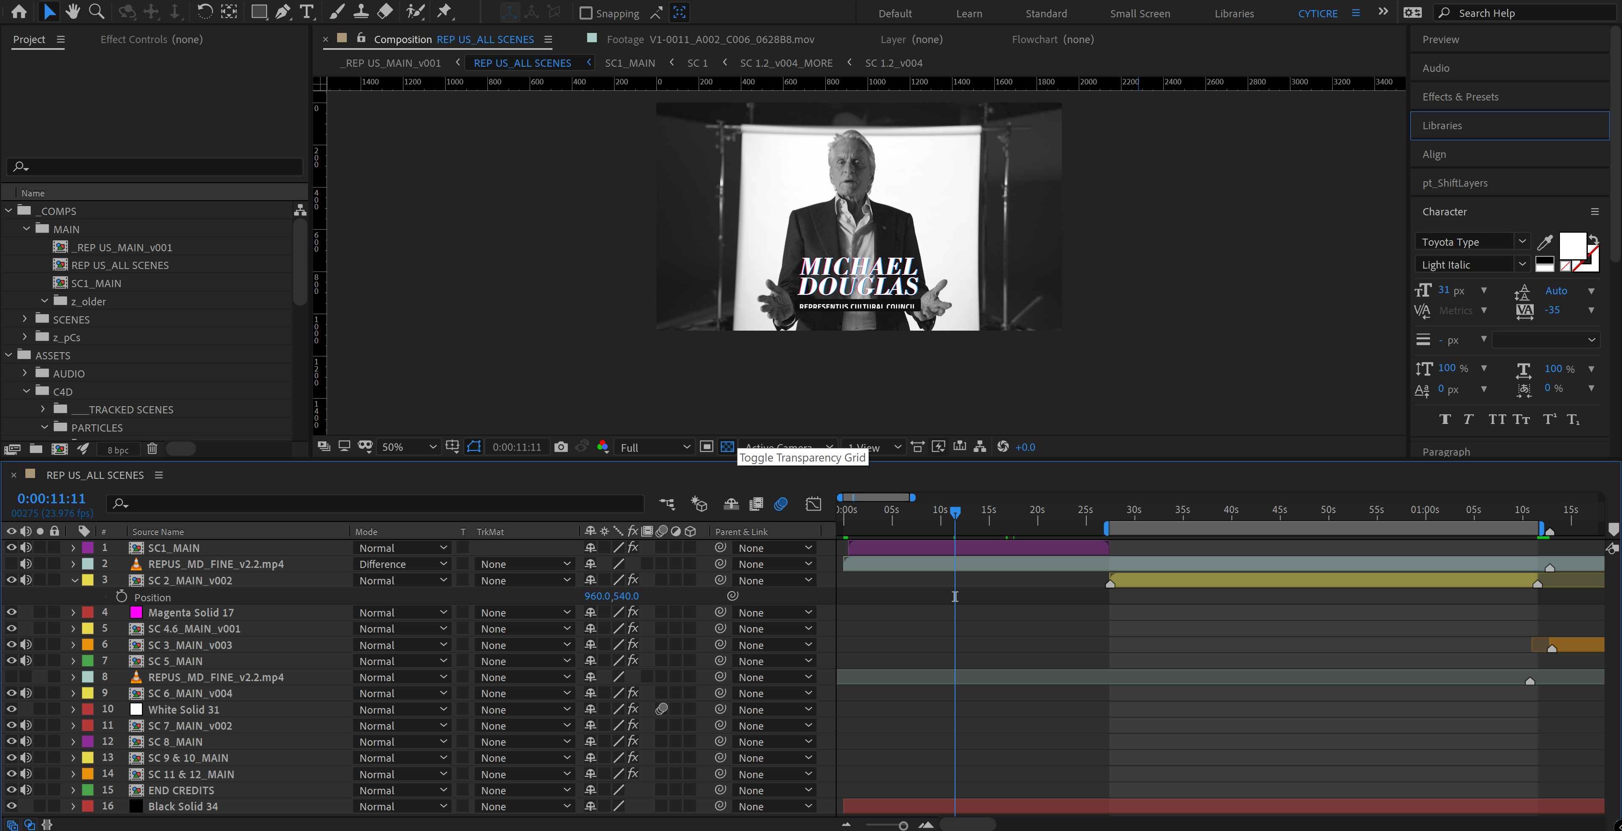This screenshot has width=1622, height=831.
Task: Toggle the Position stopwatch on layer 3
Action: [122, 596]
